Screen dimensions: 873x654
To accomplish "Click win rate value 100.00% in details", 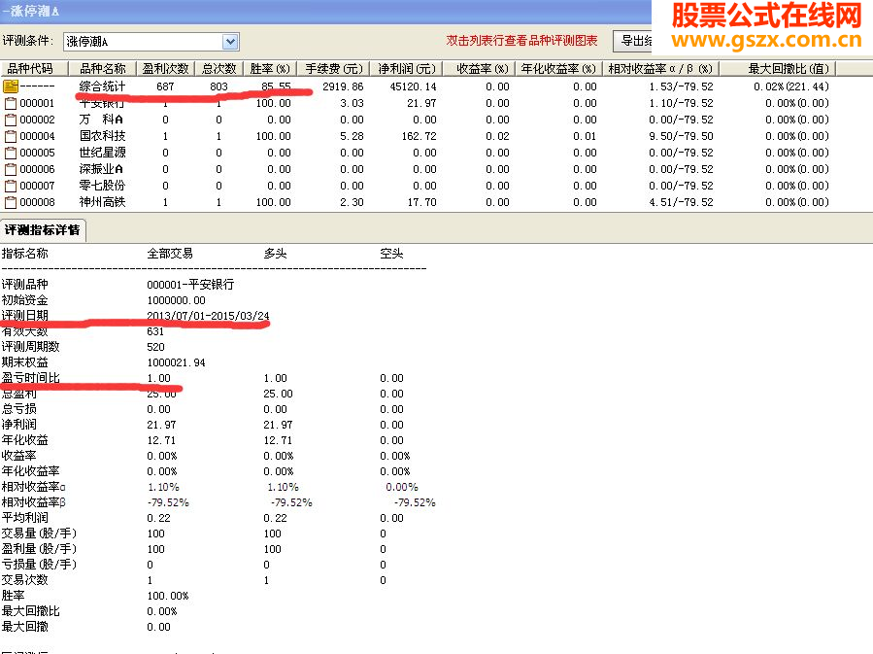I will coord(168,596).
